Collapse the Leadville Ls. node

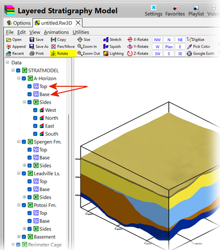pos(19,173)
